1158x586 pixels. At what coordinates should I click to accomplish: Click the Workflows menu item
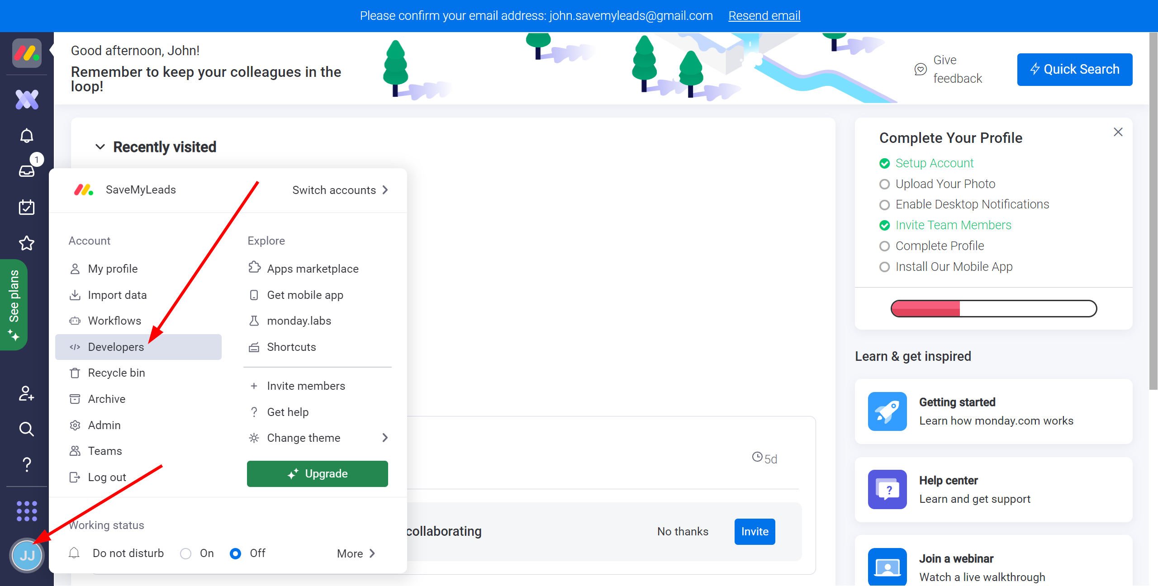114,321
